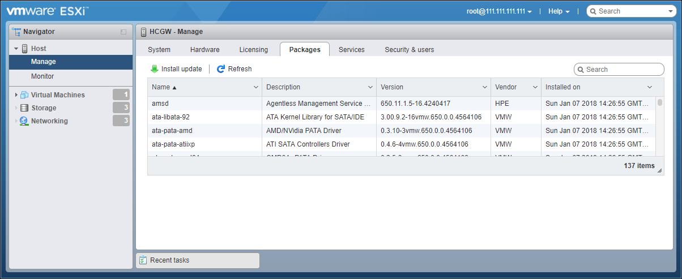Minimize the Navigator panel
The image size is (682, 279).
coord(123,32)
